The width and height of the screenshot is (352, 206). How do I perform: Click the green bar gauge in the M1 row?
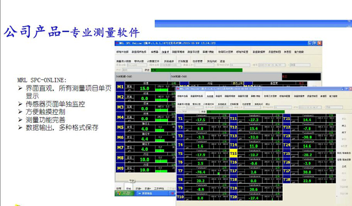(x=161, y=90)
